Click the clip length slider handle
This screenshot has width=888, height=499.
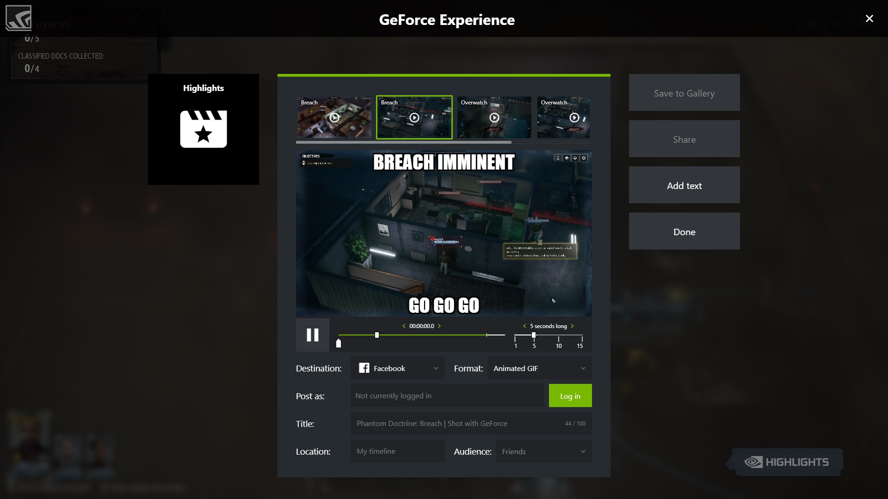[534, 335]
